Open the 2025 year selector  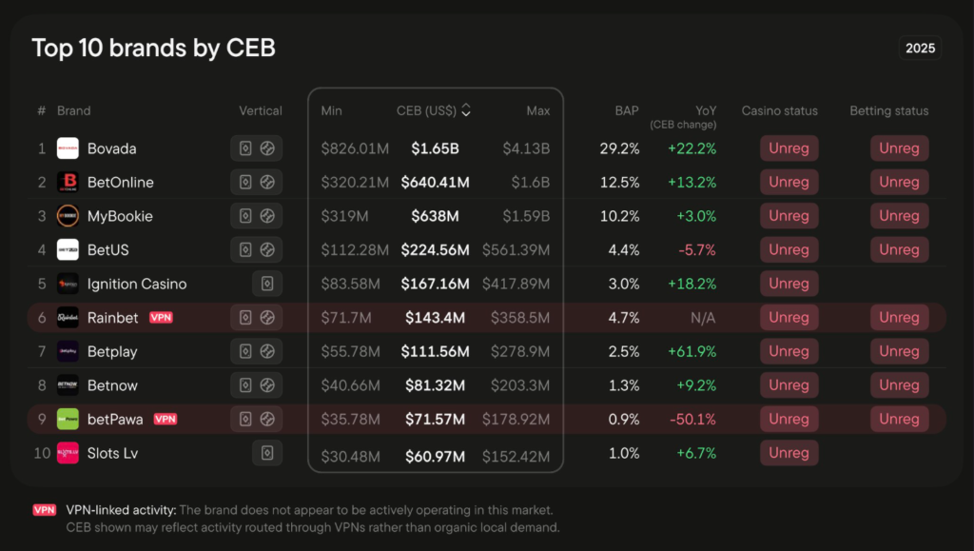tap(920, 48)
